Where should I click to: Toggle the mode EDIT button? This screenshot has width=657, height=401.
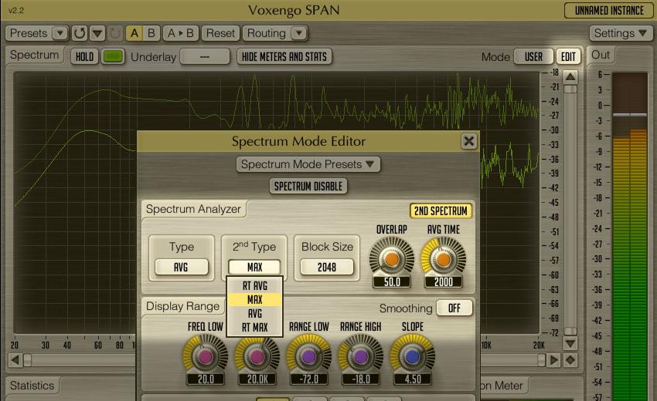[x=568, y=57]
